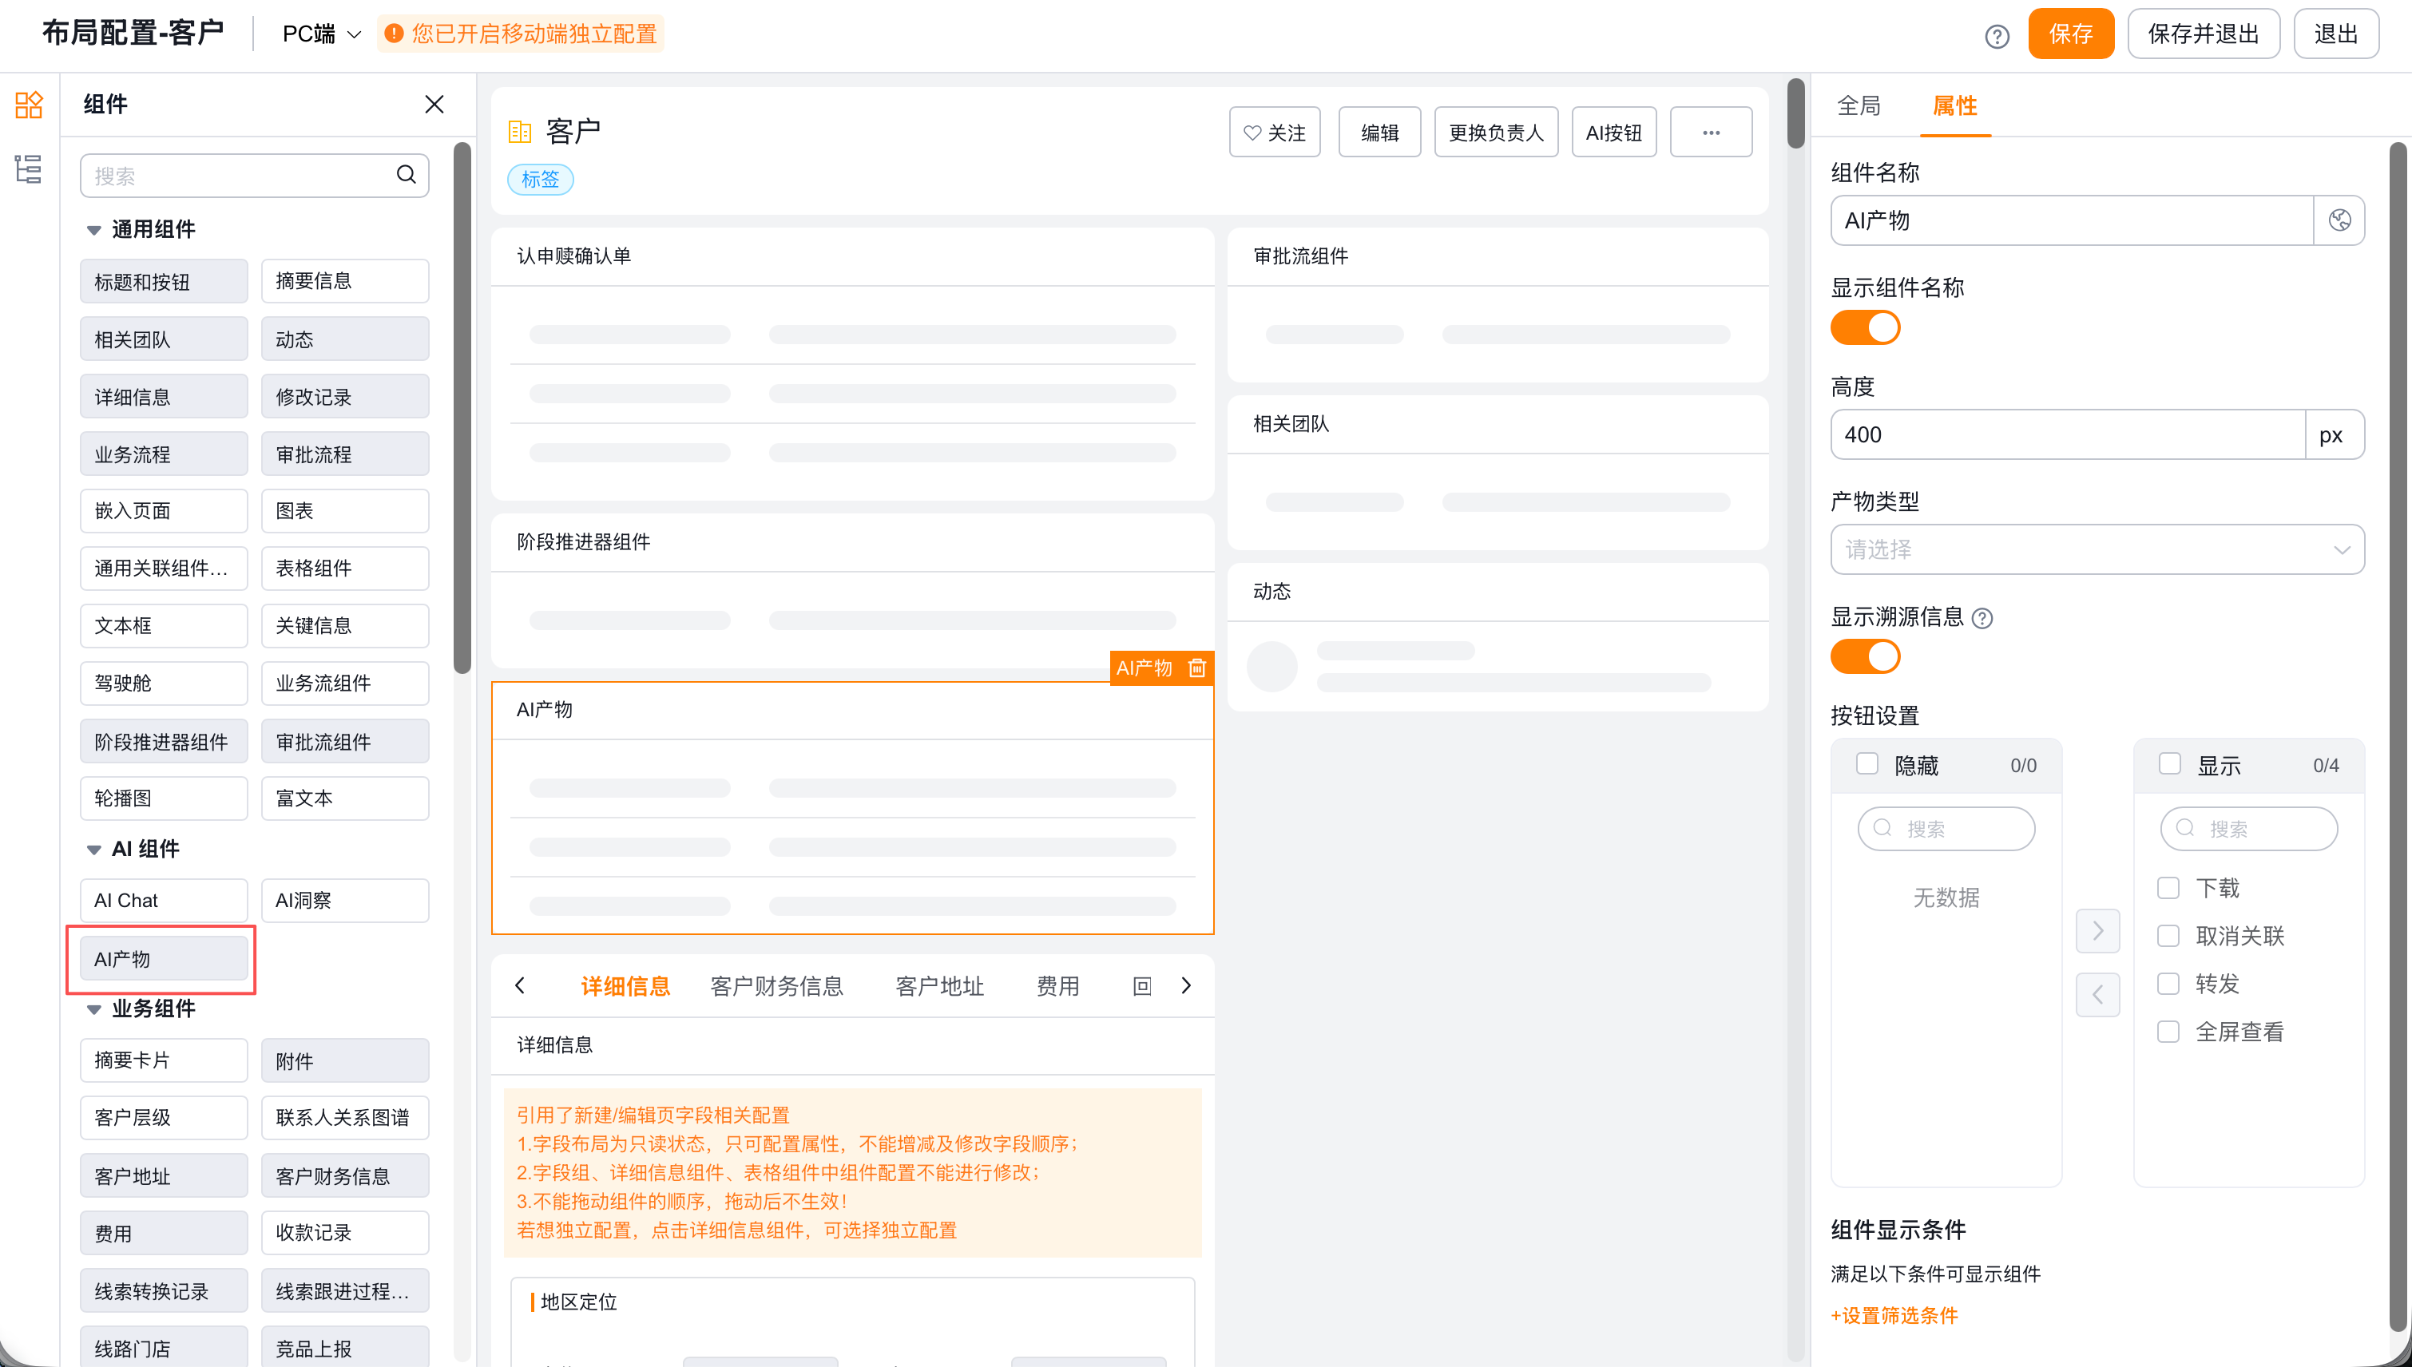Select the AI洞察 component
This screenshot has width=2412, height=1367.
click(344, 901)
